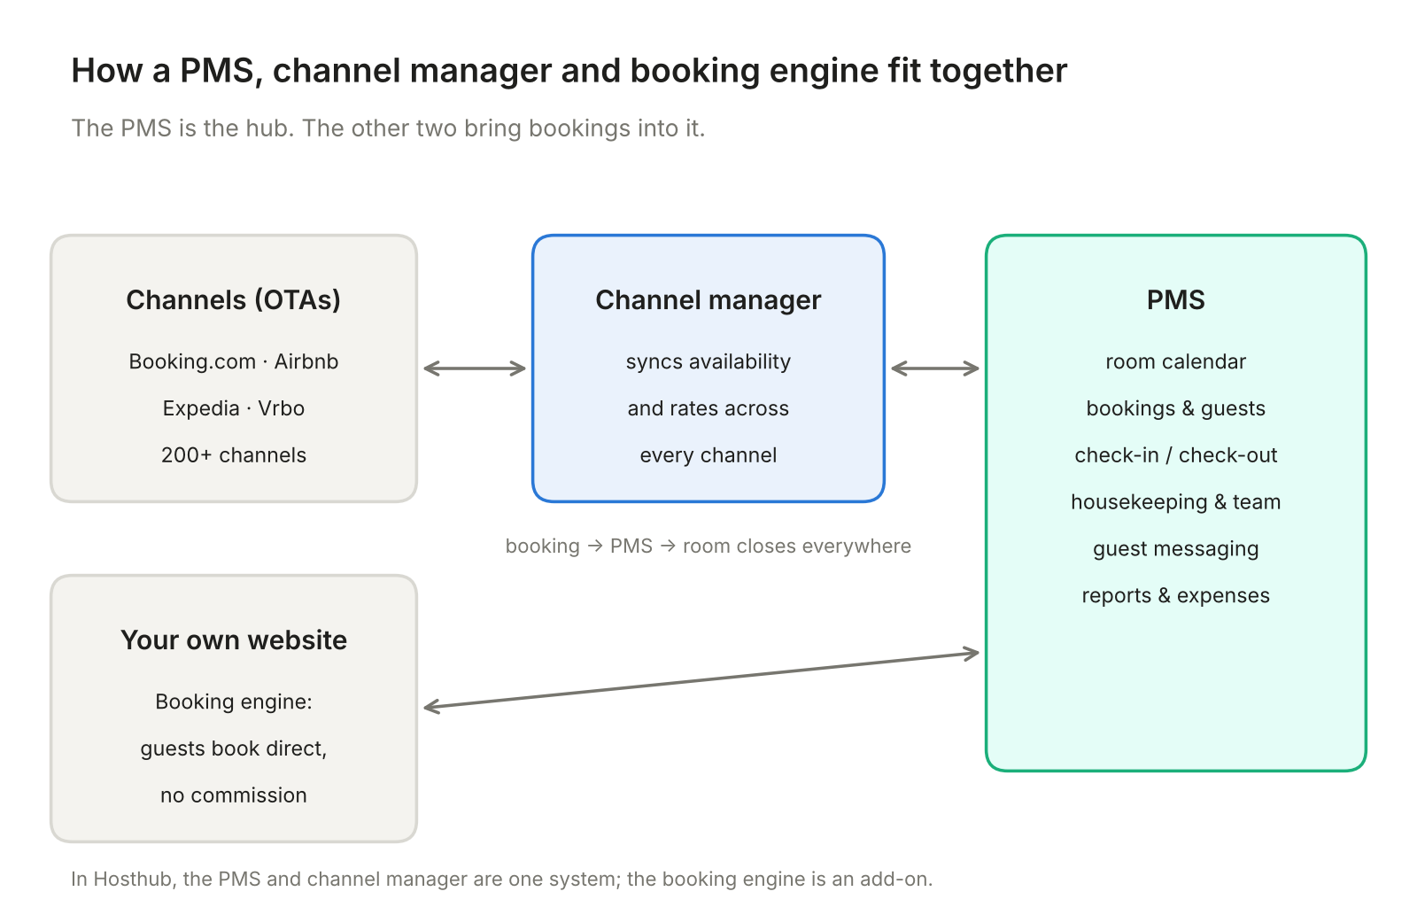Select "room calendar" in the PMS box
Viewport: 1417px width, 907px height.
(x=1176, y=361)
